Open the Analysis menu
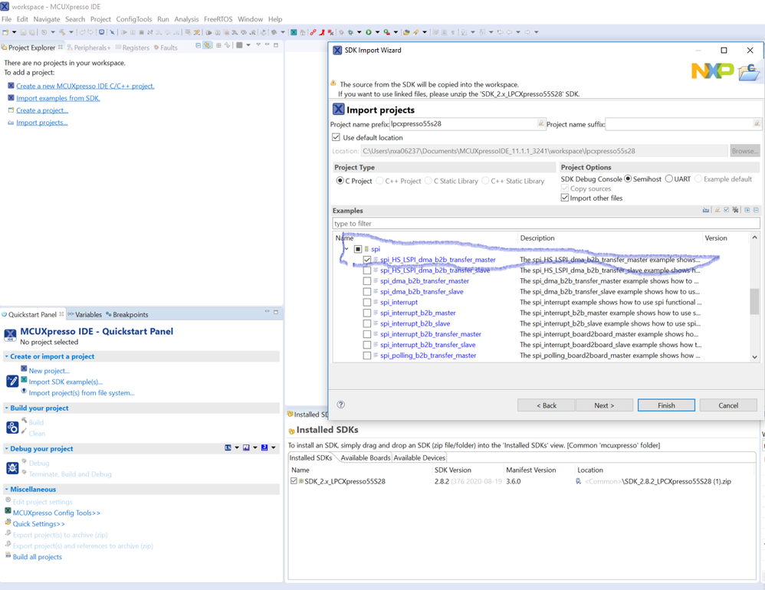The image size is (765, 590). click(186, 19)
